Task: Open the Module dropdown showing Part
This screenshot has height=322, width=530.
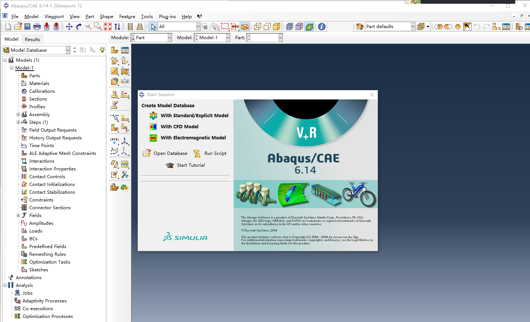Action: click(170, 38)
